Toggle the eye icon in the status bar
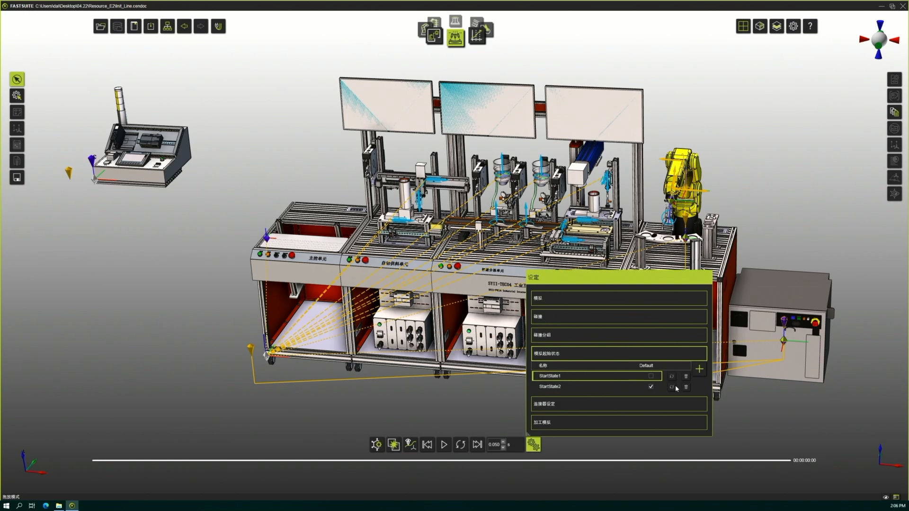Screen dimensions: 909x511 (x=886, y=497)
